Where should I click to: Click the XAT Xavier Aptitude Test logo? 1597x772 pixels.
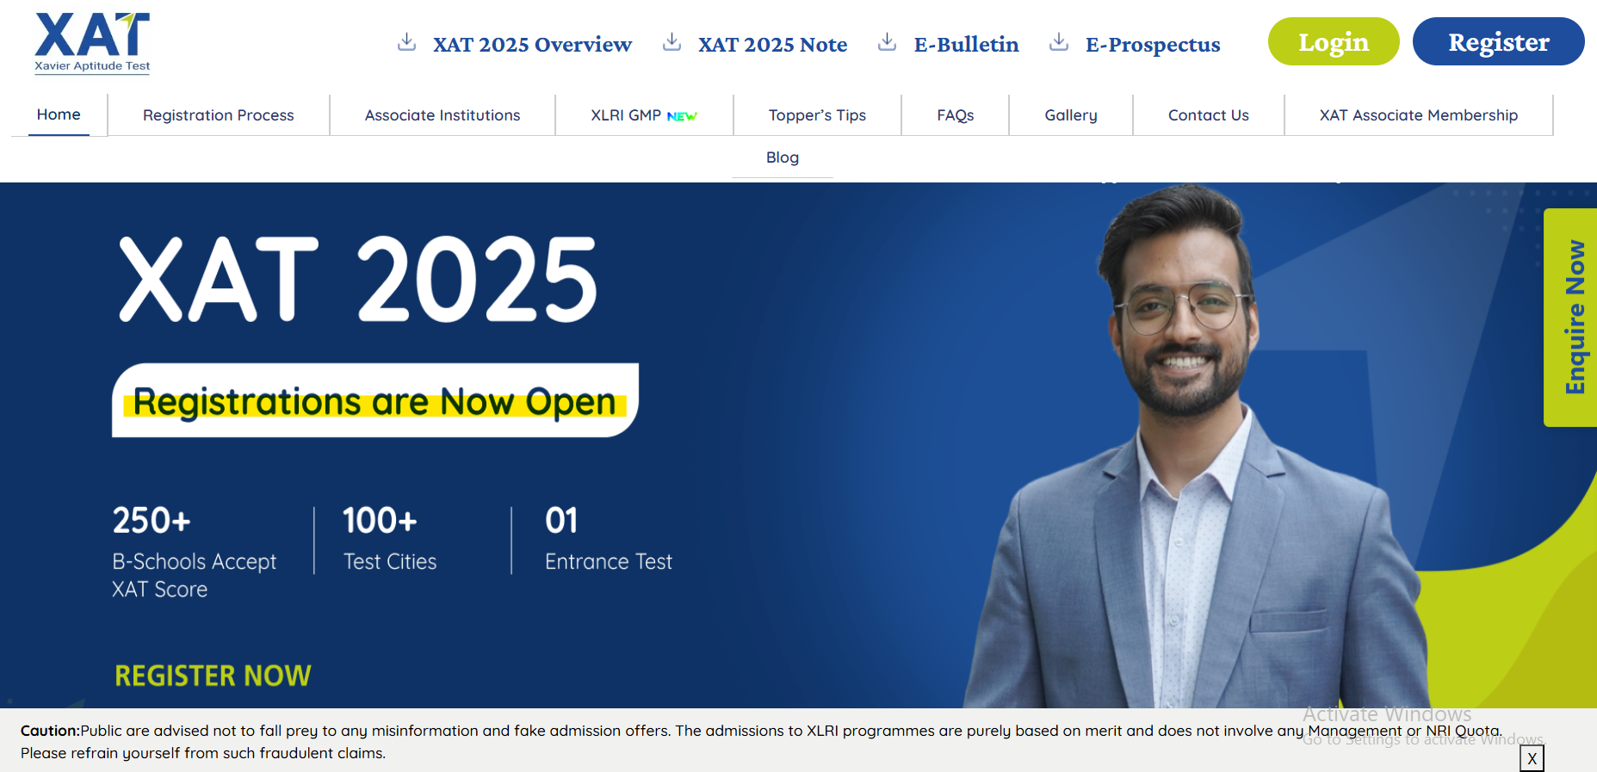(92, 43)
